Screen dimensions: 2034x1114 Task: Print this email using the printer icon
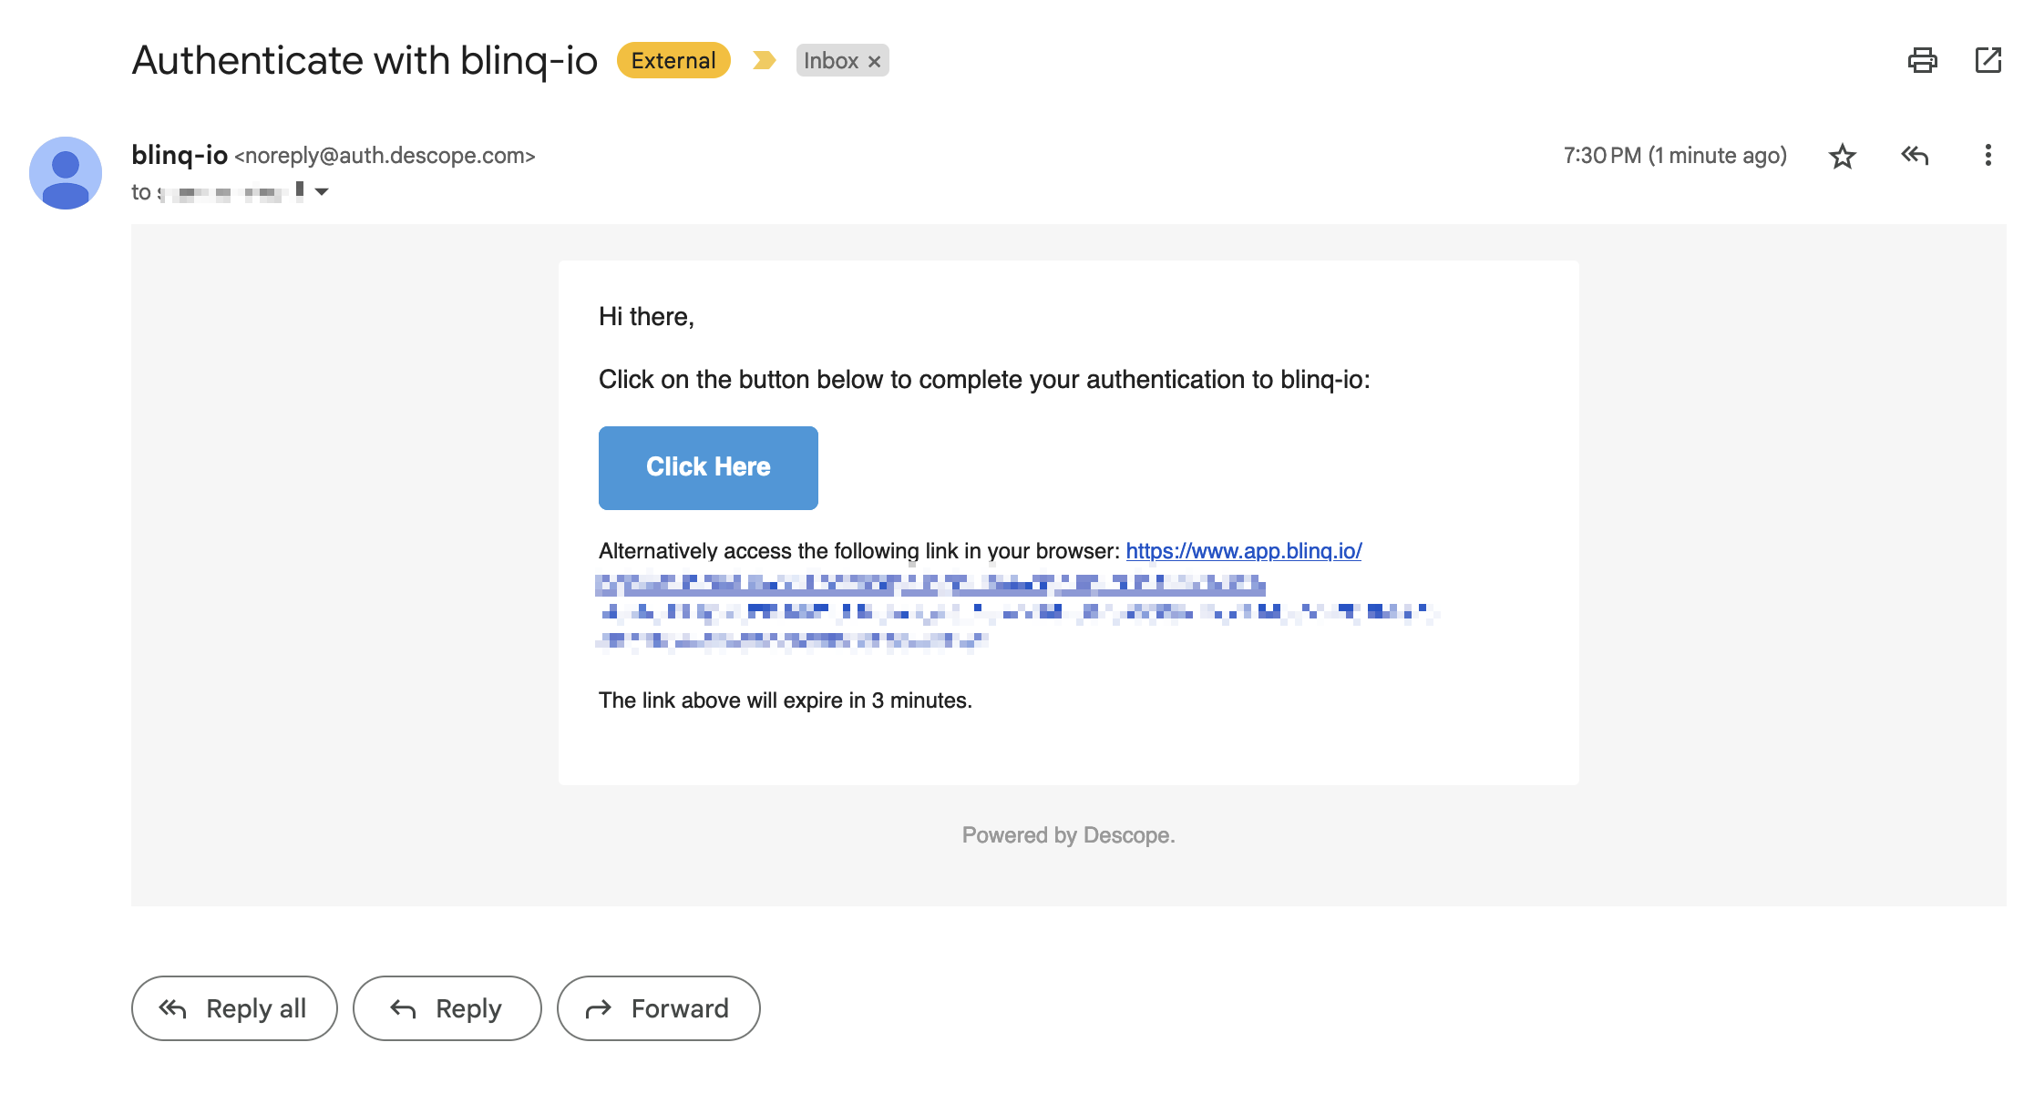tap(1922, 60)
